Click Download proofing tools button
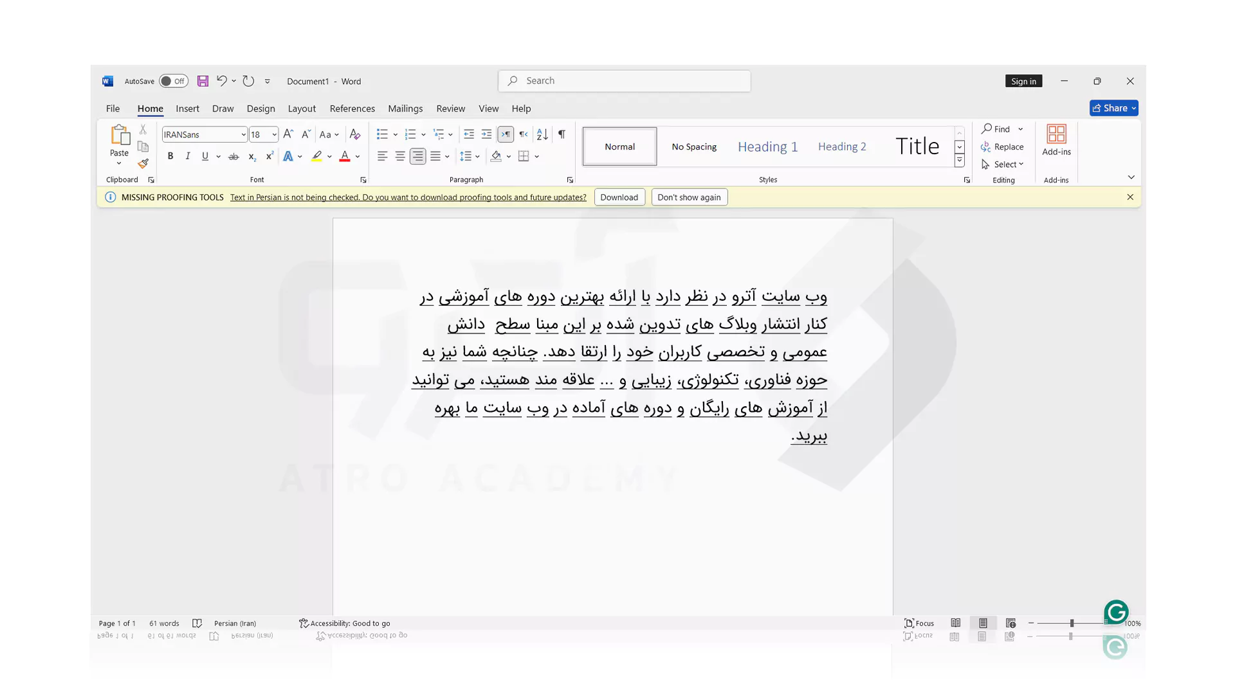The width and height of the screenshot is (1235, 694). click(x=619, y=197)
